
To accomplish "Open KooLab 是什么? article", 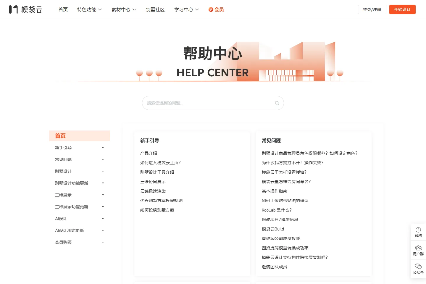I will pos(277,210).
